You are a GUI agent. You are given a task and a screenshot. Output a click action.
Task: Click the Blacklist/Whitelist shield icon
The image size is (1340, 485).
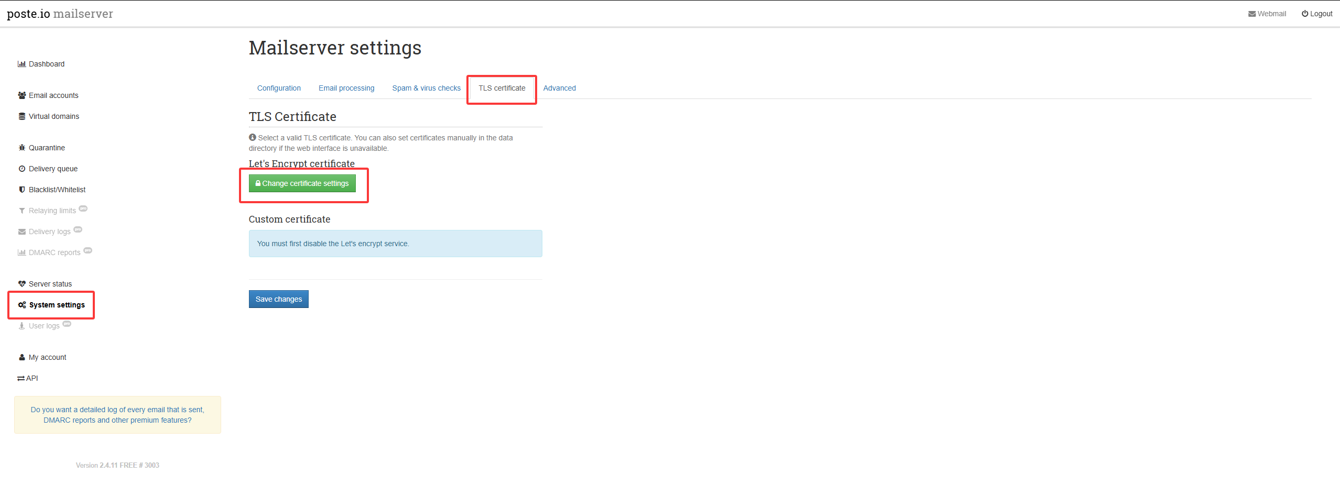pos(22,190)
